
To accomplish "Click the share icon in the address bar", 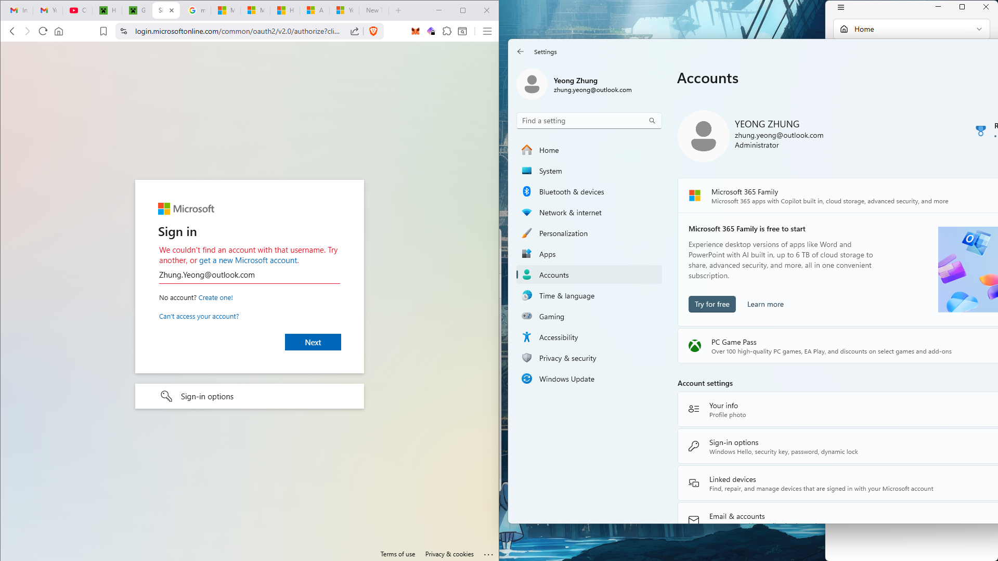I will tap(355, 31).
